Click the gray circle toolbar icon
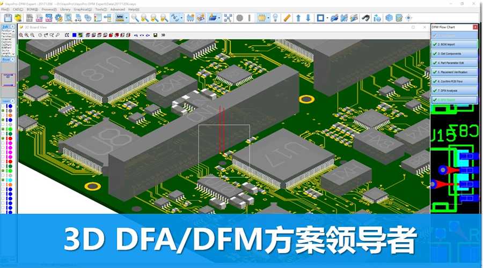Screen dimensions: 483x268 click(x=240, y=18)
